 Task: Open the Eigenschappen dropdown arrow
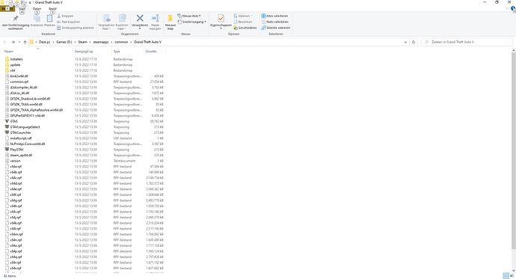click(221, 28)
